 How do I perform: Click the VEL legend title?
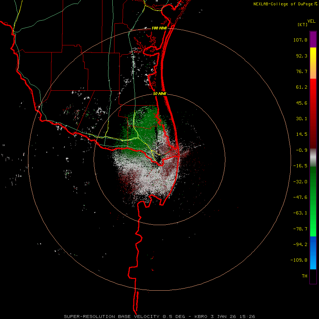tap(311, 21)
